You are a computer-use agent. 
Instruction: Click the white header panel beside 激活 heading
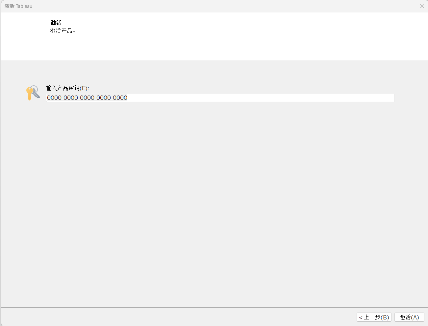[230, 36]
